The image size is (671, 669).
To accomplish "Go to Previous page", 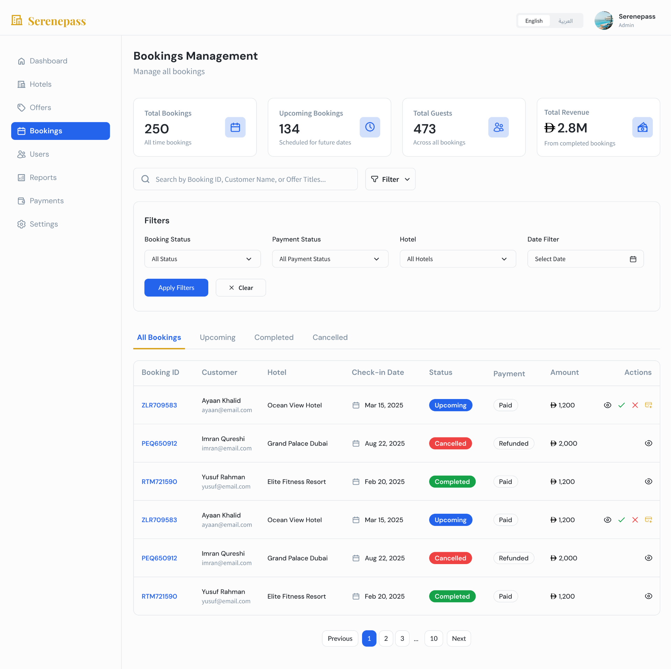I will click(x=340, y=639).
